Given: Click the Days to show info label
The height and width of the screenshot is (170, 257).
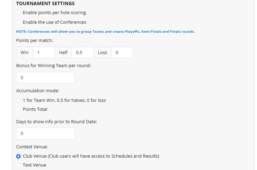Looking at the screenshot, I should (x=56, y=121).
